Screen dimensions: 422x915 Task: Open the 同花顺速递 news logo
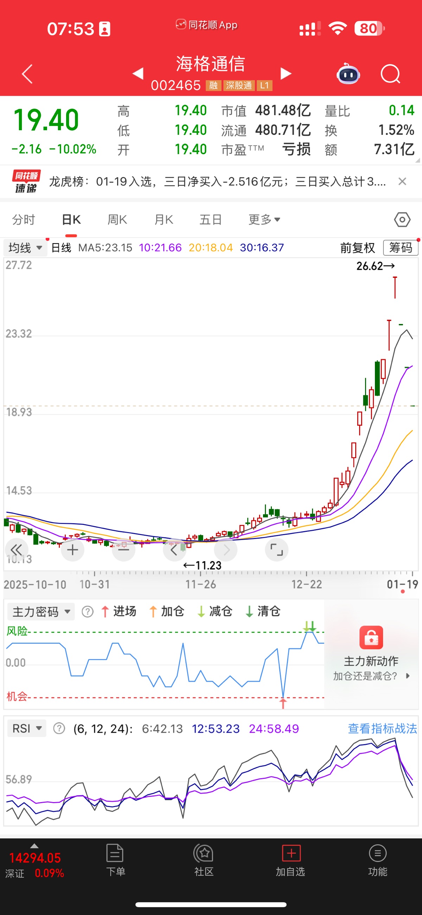[x=26, y=182]
